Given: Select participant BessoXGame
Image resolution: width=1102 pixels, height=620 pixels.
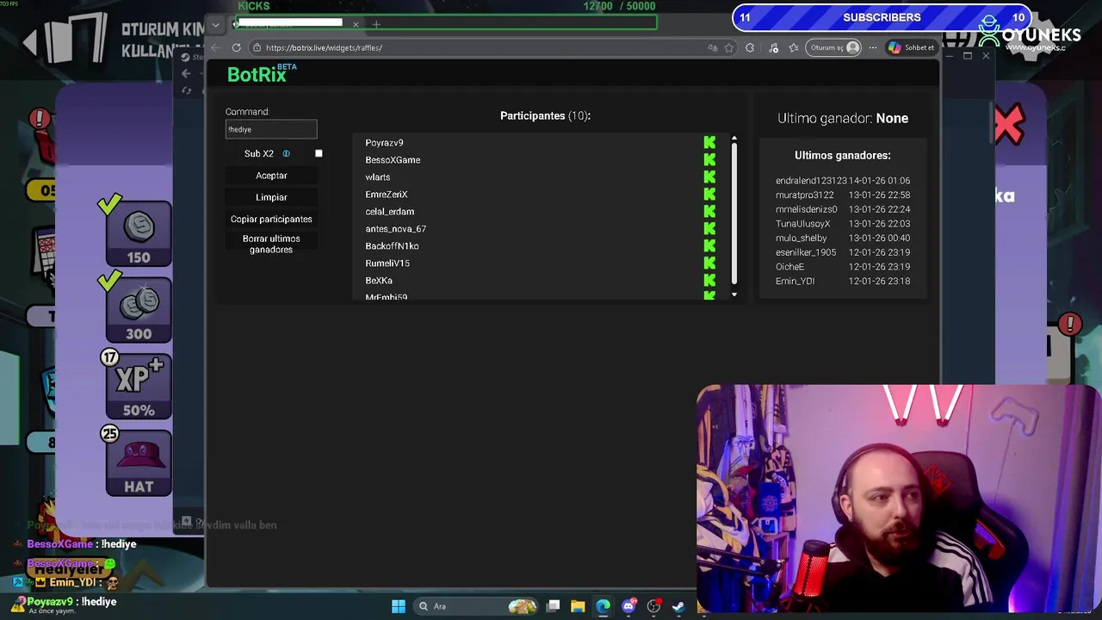Looking at the screenshot, I should point(393,160).
